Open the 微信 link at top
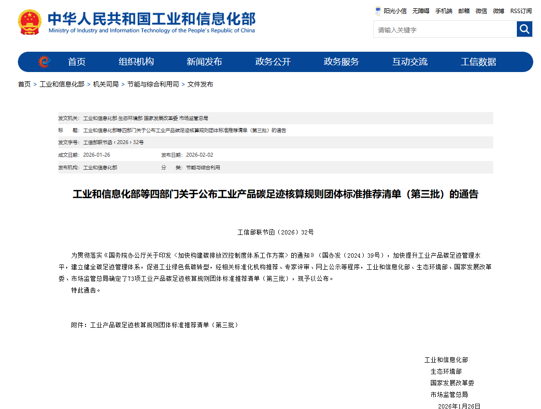 pos(481,11)
